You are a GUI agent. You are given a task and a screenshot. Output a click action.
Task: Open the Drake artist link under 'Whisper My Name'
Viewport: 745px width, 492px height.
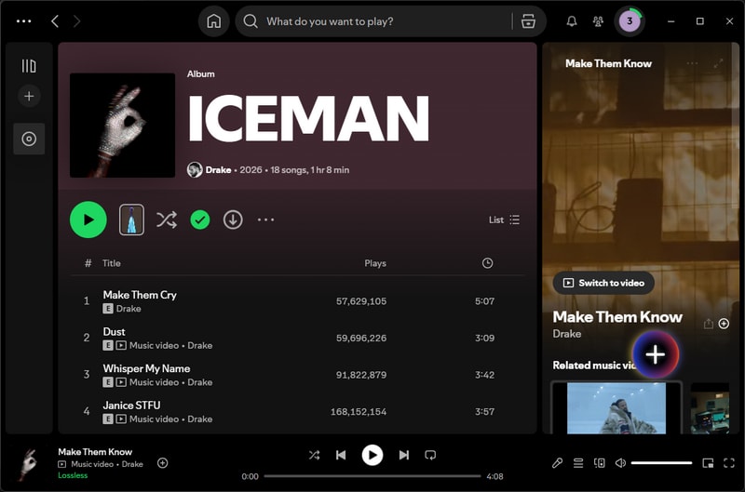(200, 382)
